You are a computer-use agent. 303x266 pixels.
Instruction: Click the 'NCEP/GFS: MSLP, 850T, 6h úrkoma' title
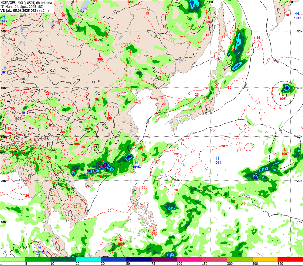click(26, 3)
